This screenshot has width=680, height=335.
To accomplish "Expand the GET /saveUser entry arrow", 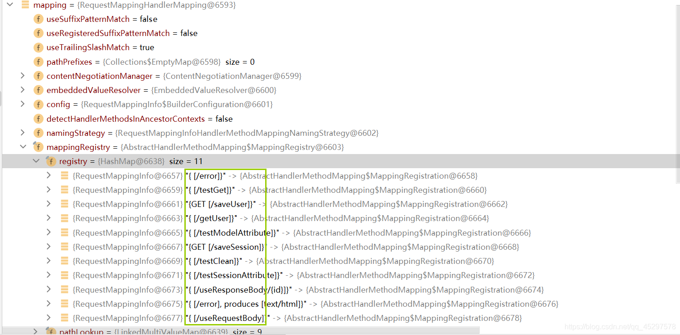I will (x=49, y=204).
